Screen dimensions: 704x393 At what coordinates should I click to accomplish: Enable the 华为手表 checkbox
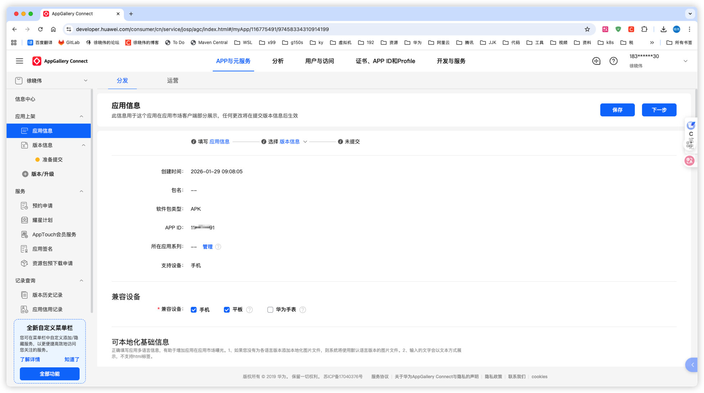pos(270,310)
